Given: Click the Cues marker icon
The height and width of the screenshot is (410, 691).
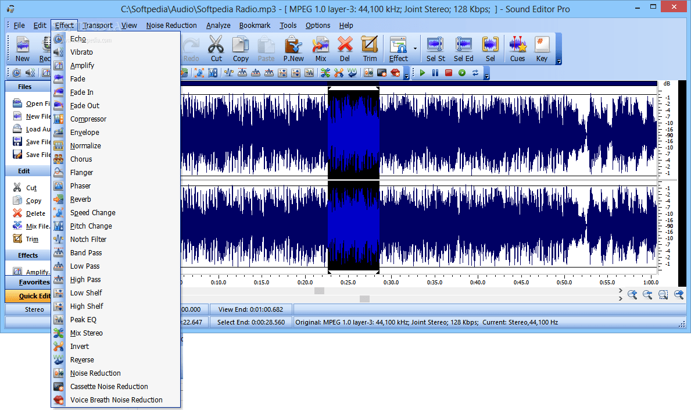Looking at the screenshot, I should click(x=517, y=48).
